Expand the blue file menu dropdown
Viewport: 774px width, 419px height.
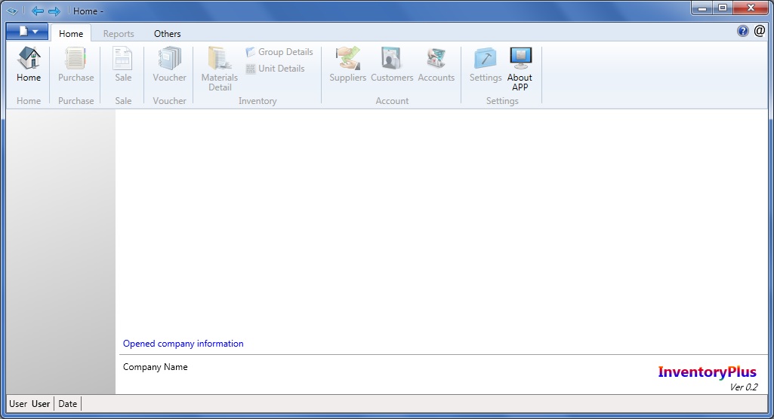27,32
